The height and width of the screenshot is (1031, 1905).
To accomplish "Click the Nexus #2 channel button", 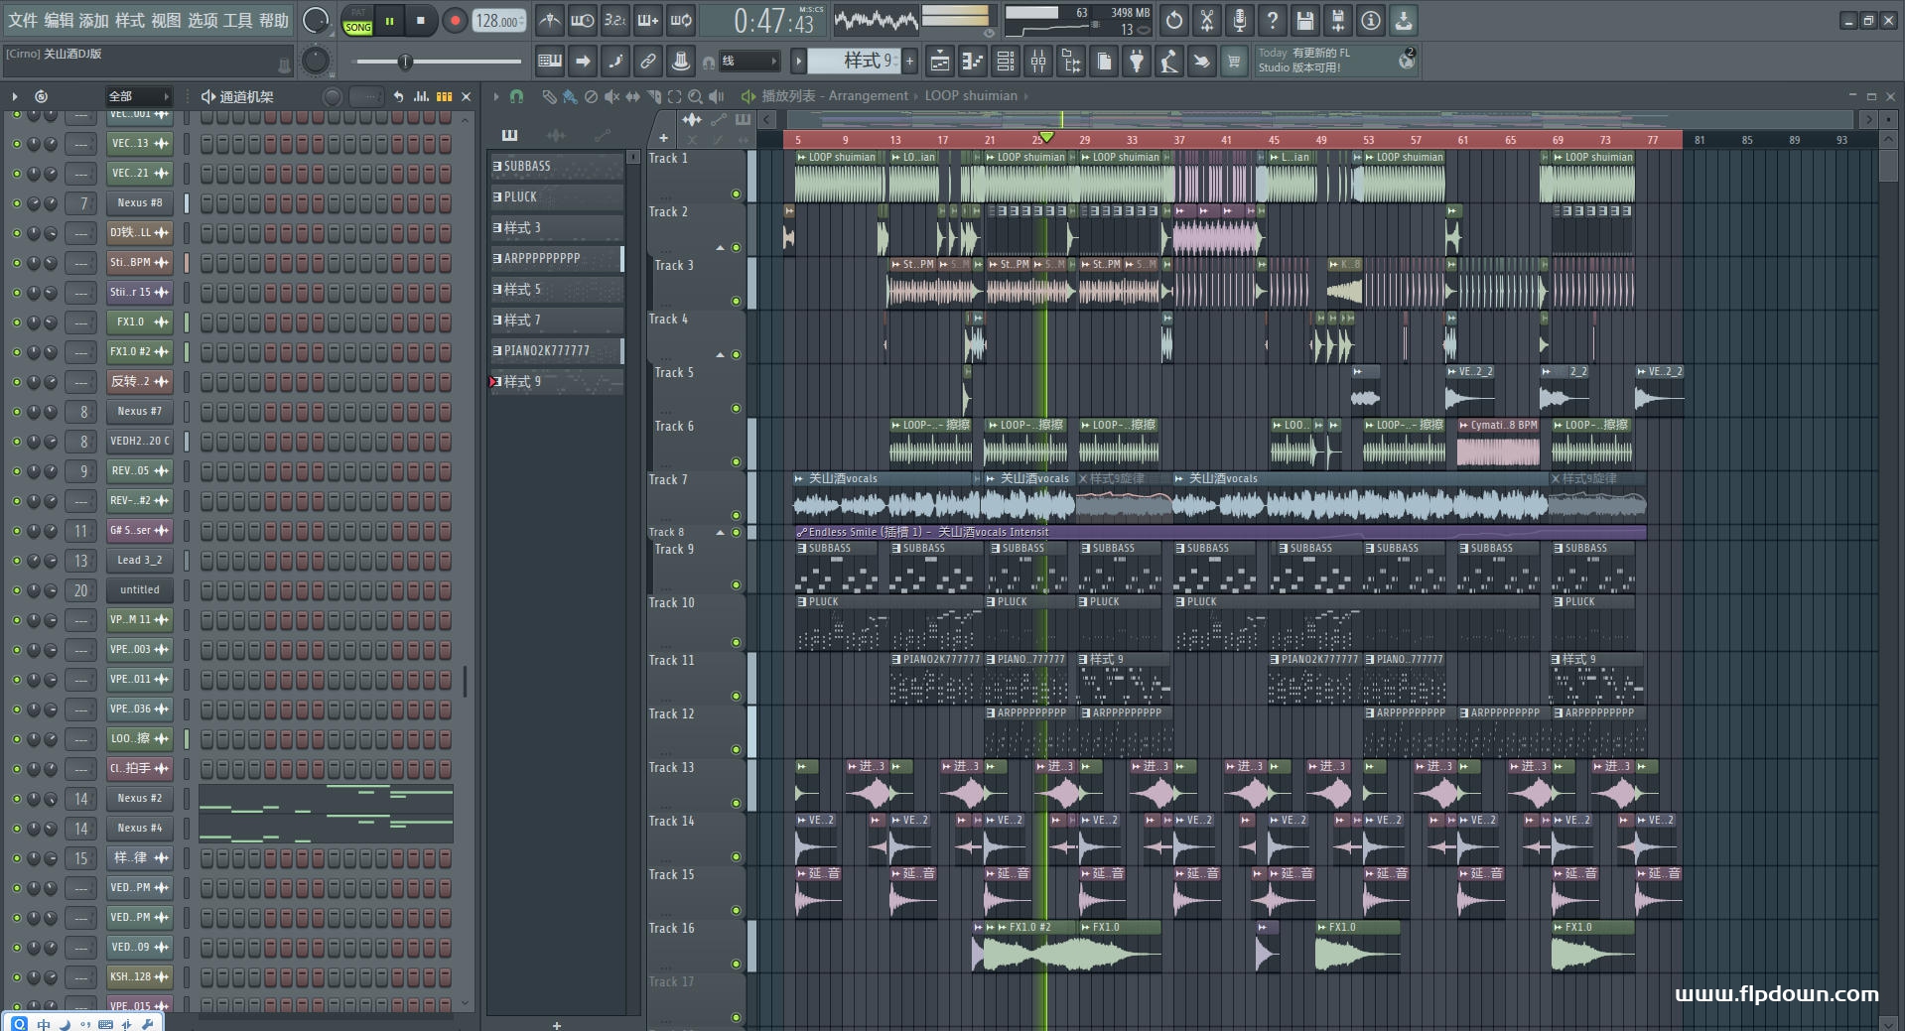I will pos(139,799).
